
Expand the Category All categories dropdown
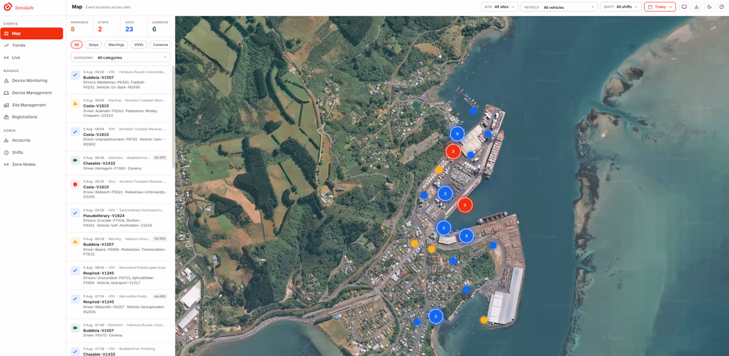[x=120, y=57]
